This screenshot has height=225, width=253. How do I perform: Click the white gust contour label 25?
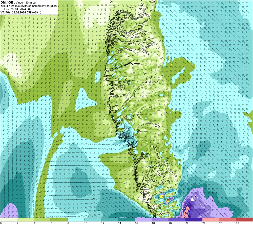[x=193, y=199]
